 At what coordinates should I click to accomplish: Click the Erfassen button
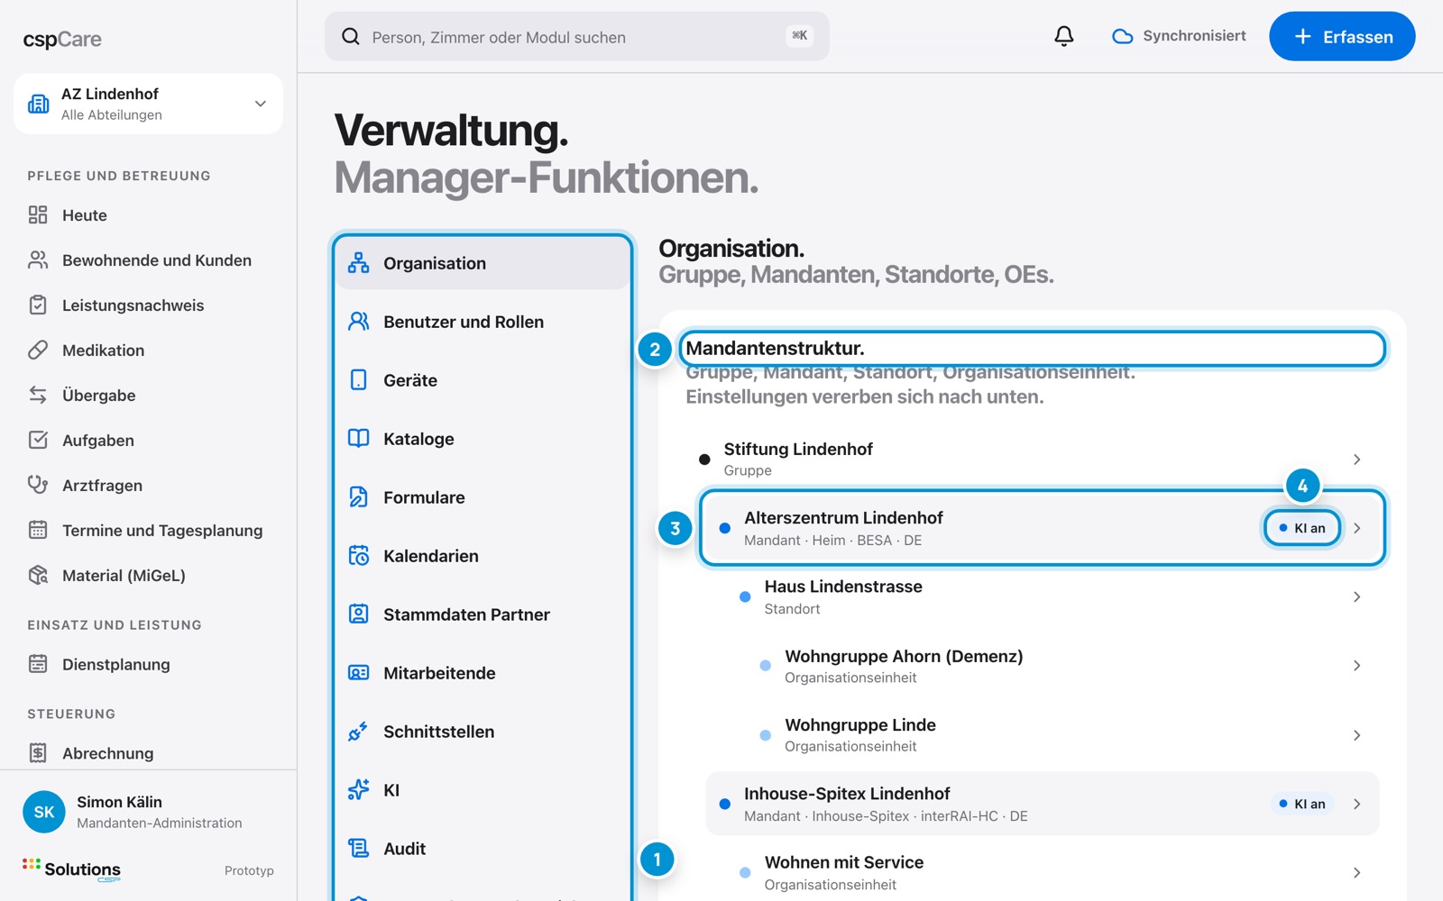pos(1342,36)
